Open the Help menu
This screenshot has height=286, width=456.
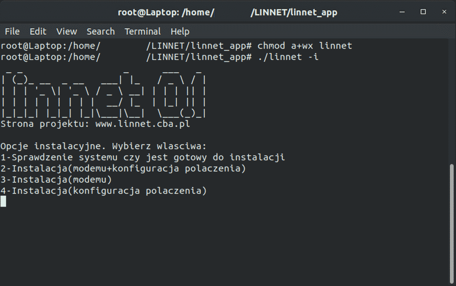(x=180, y=31)
